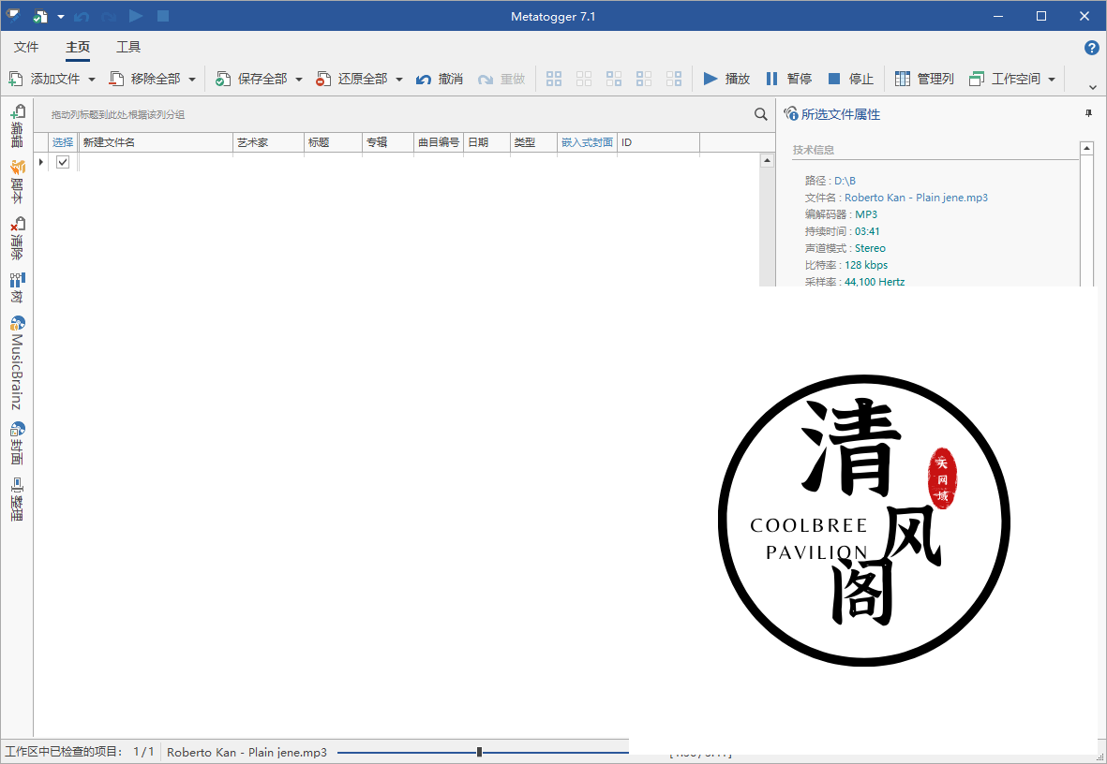Click the 曲目编号 column header
This screenshot has height=764, width=1107.
(x=439, y=142)
